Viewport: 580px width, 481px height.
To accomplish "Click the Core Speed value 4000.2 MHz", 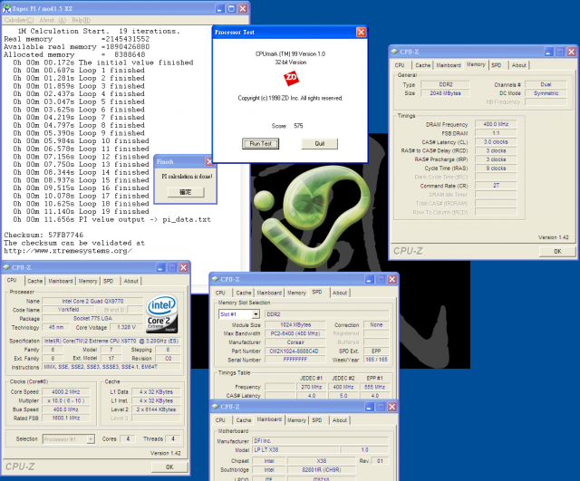I will (x=65, y=392).
